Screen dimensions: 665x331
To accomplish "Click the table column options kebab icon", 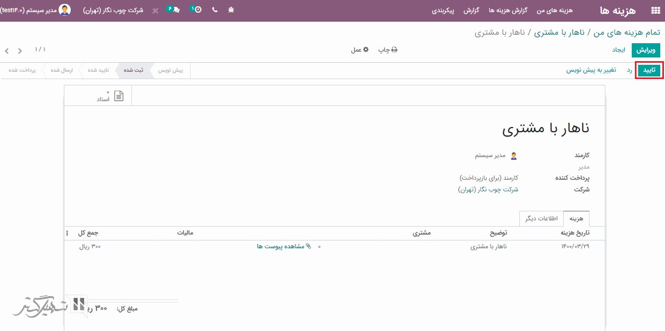I will pos(67,233).
